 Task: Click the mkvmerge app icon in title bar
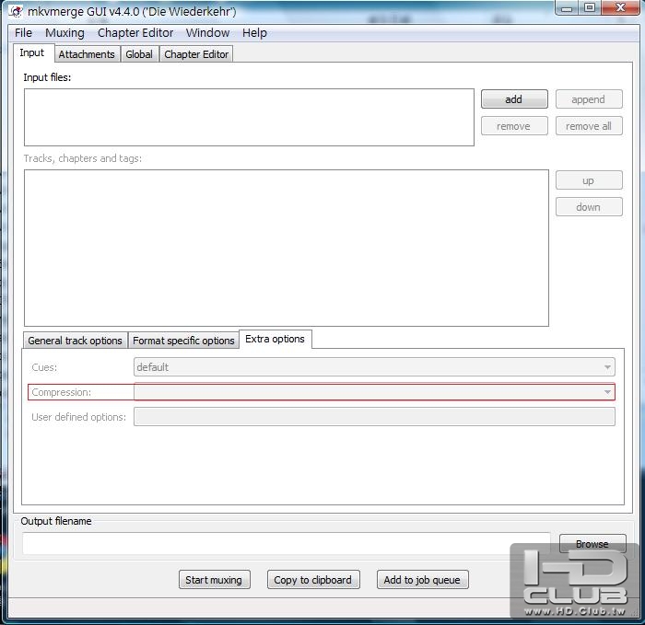[x=16, y=11]
